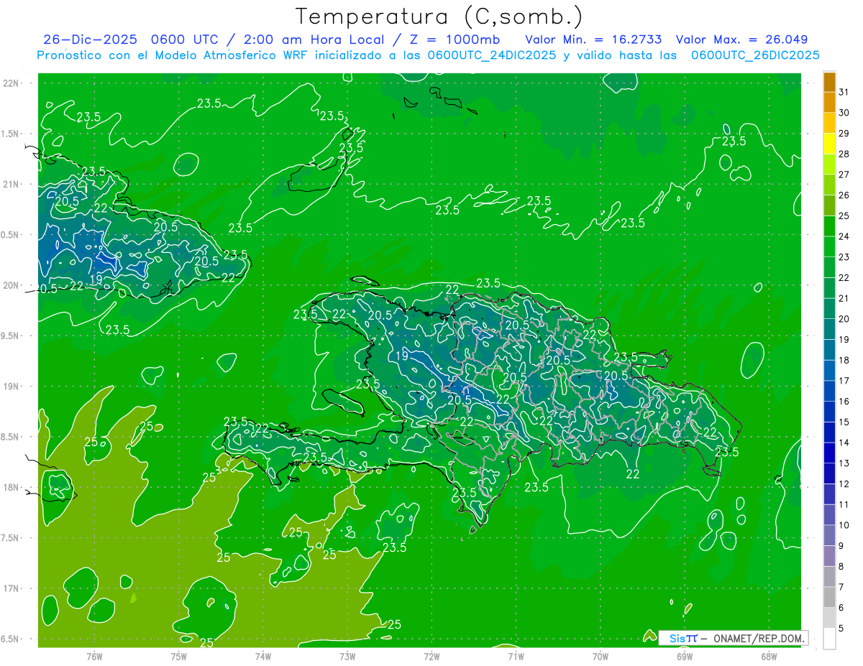Click the olive swatch between 25 and 26
The image size is (863, 666).
point(829,205)
